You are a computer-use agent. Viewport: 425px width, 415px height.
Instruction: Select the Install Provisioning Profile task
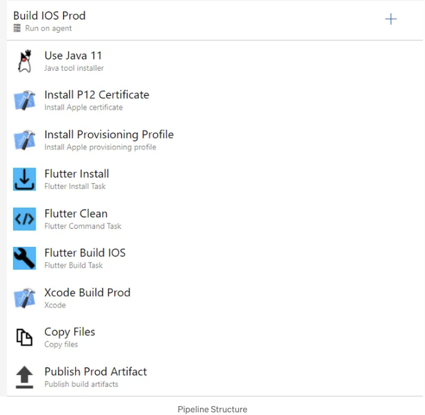pos(215,140)
